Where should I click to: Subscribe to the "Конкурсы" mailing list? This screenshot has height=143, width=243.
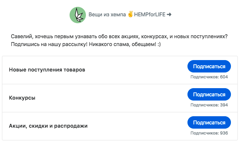click(209, 94)
